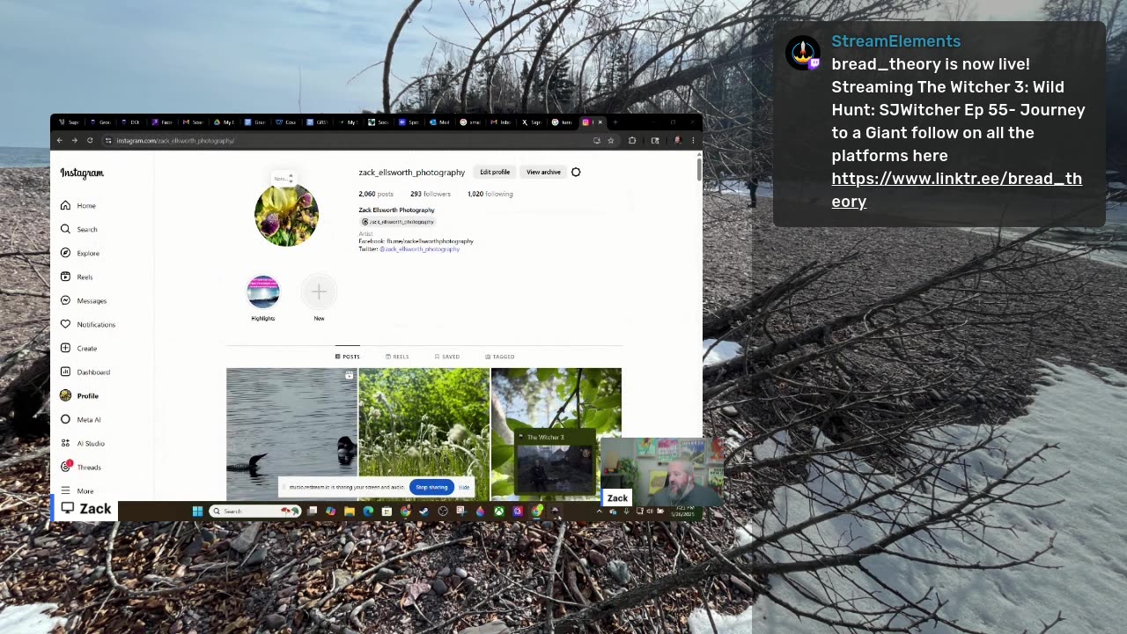Close the active Instagram browser tab
This screenshot has height=634, width=1127.
[600, 122]
